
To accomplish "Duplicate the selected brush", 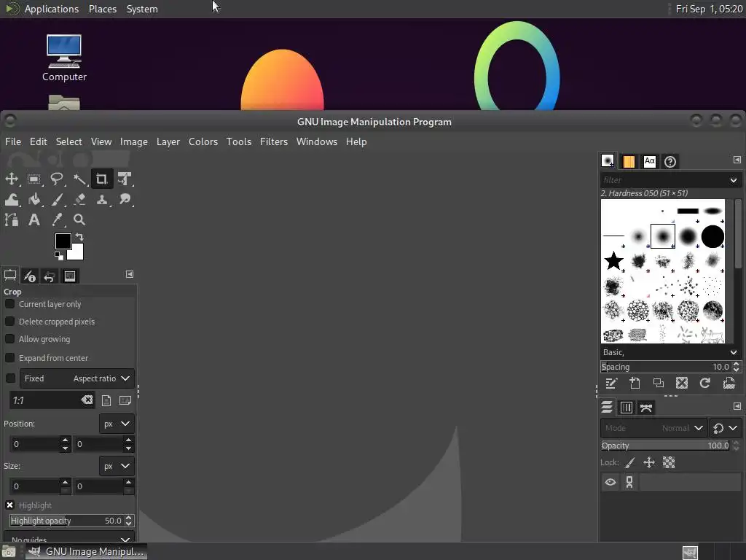I will click(659, 384).
